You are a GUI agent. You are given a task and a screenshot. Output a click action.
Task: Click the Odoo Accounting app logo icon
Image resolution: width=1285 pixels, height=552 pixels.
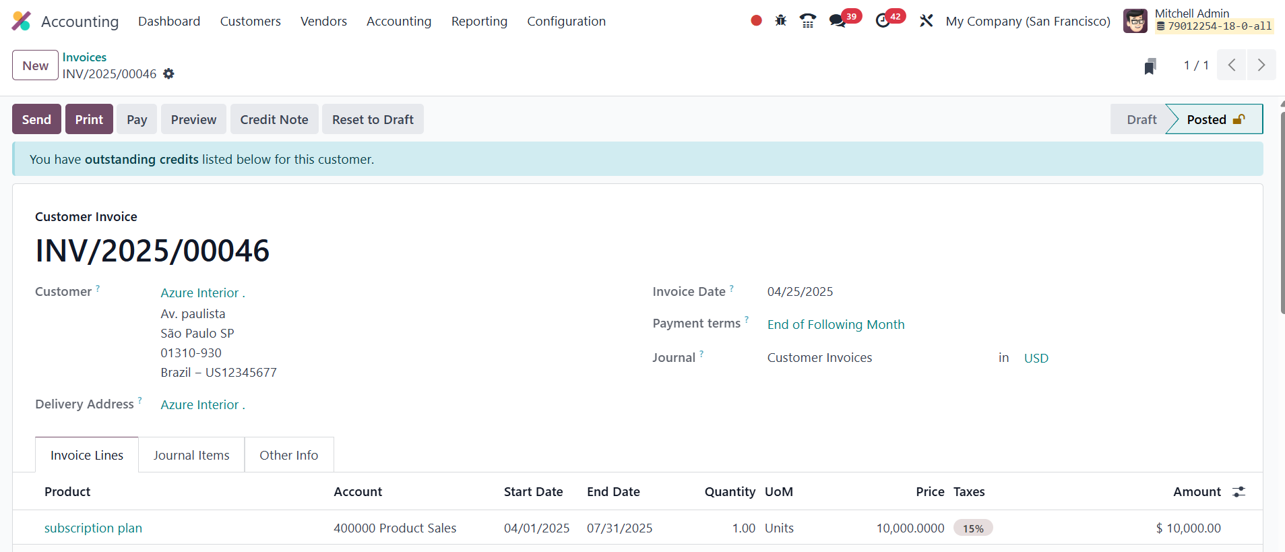(22, 22)
